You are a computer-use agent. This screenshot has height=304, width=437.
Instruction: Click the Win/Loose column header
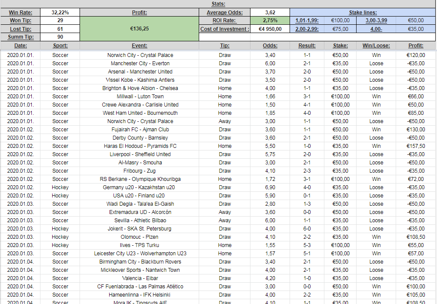tap(376, 46)
